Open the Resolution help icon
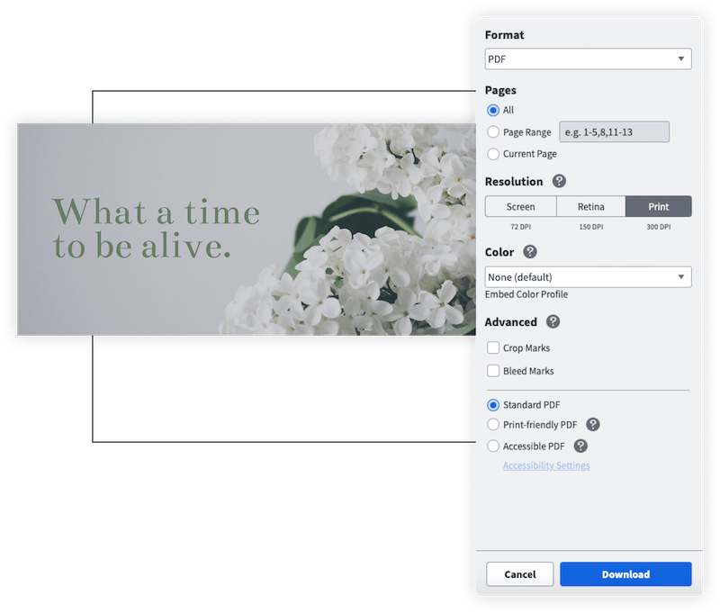Image resolution: width=720 pixels, height=613 pixels. pyautogui.click(x=559, y=181)
